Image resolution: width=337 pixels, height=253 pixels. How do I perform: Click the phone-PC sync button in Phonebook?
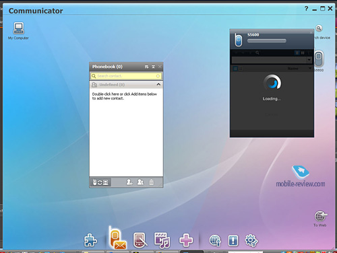click(100, 182)
